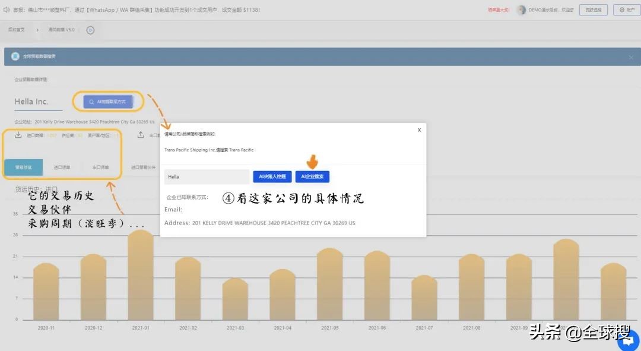Open the 出口详单 tab
The width and height of the screenshot is (641, 351).
[x=101, y=167]
